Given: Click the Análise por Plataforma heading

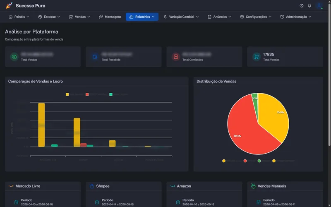Looking at the screenshot, I should 32,32.
